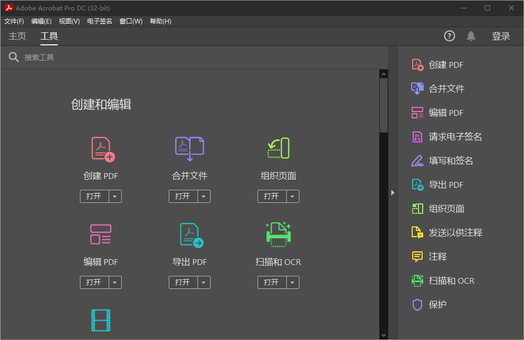Click the 导出 PDF icon in main panel
Image resolution: width=524 pixels, height=340 pixels.
click(191, 235)
